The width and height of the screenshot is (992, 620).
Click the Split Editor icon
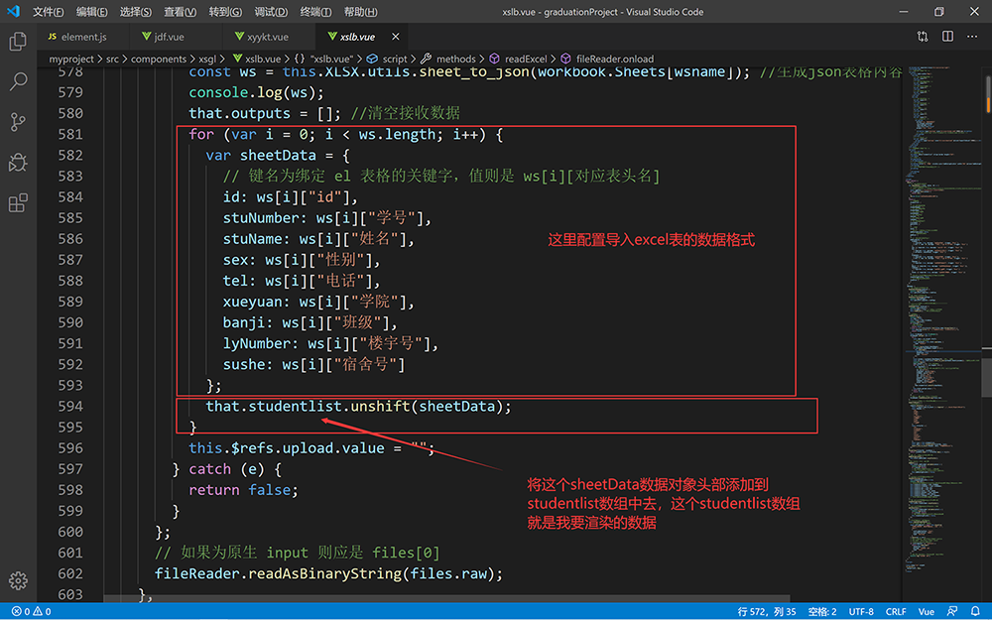click(949, 35)
